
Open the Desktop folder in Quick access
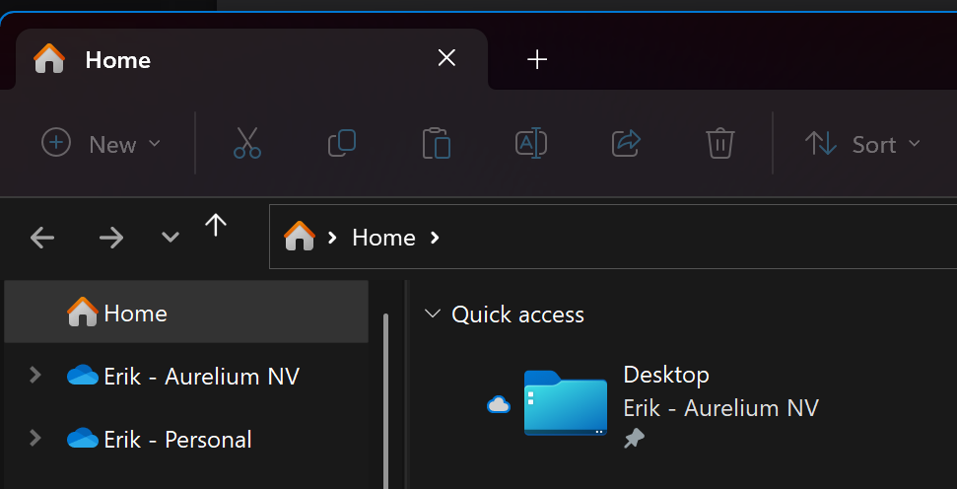coord(565,402)
